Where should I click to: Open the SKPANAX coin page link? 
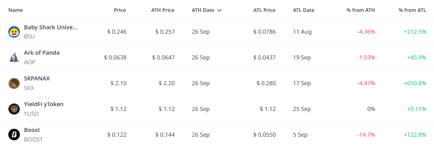click(x=37, y=78)
